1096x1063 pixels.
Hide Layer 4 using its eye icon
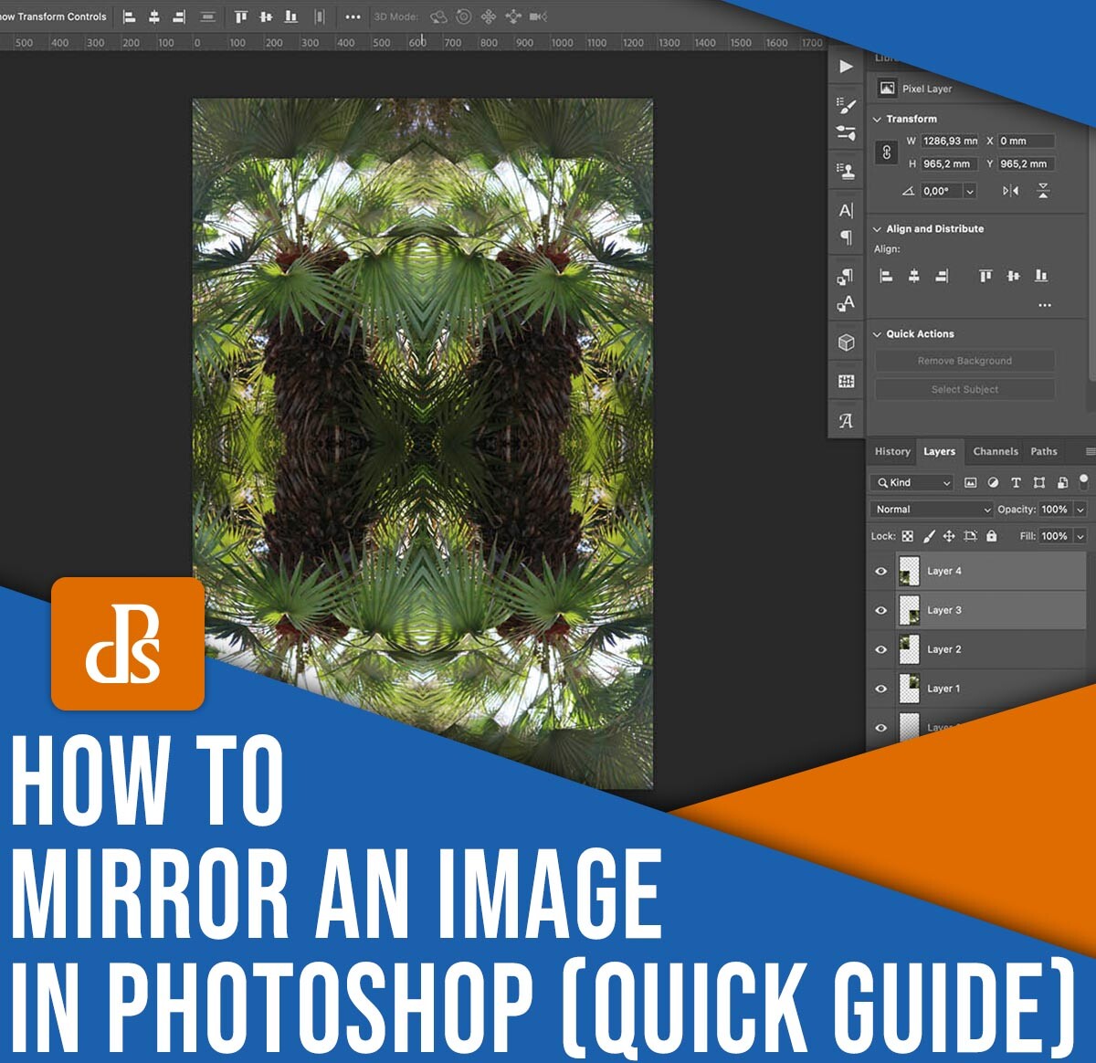pyautogui.click(x=880, y=570)
